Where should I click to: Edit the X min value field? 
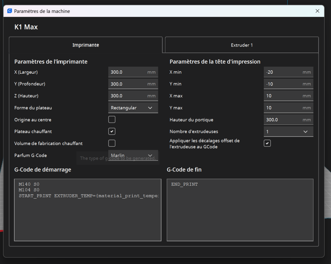click(x=288, y=72)
